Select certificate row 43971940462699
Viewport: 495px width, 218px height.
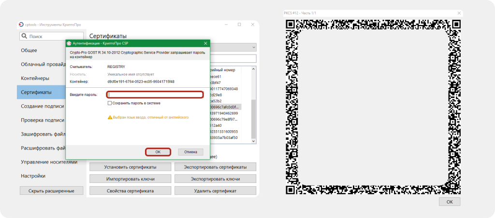225,113
